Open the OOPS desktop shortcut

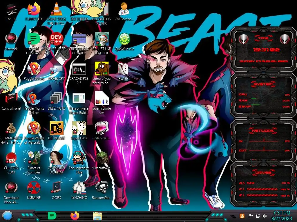(57, 188)
